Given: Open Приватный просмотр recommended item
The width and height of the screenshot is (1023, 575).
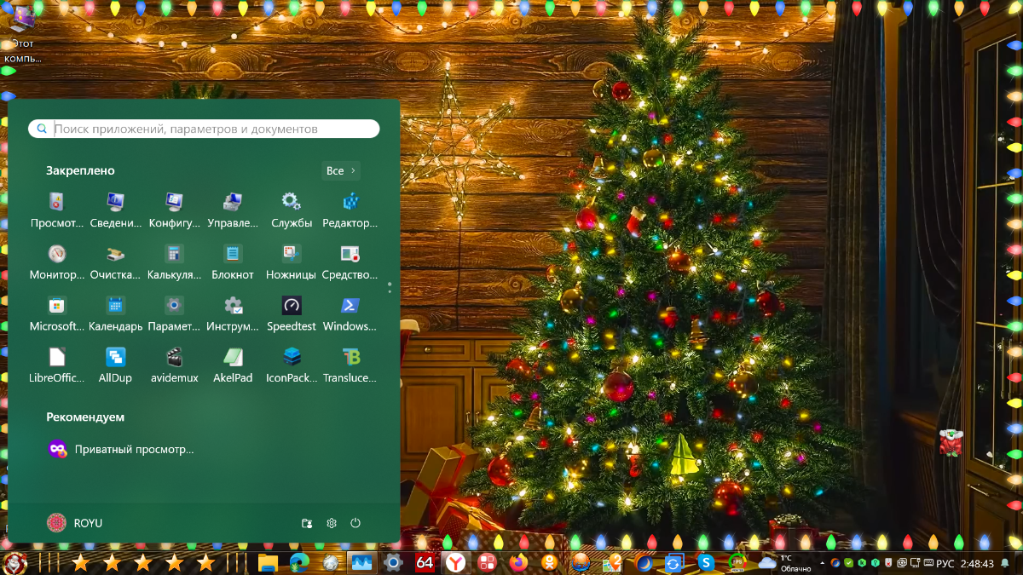Looking at the screenshot, I should coord(121,449).
